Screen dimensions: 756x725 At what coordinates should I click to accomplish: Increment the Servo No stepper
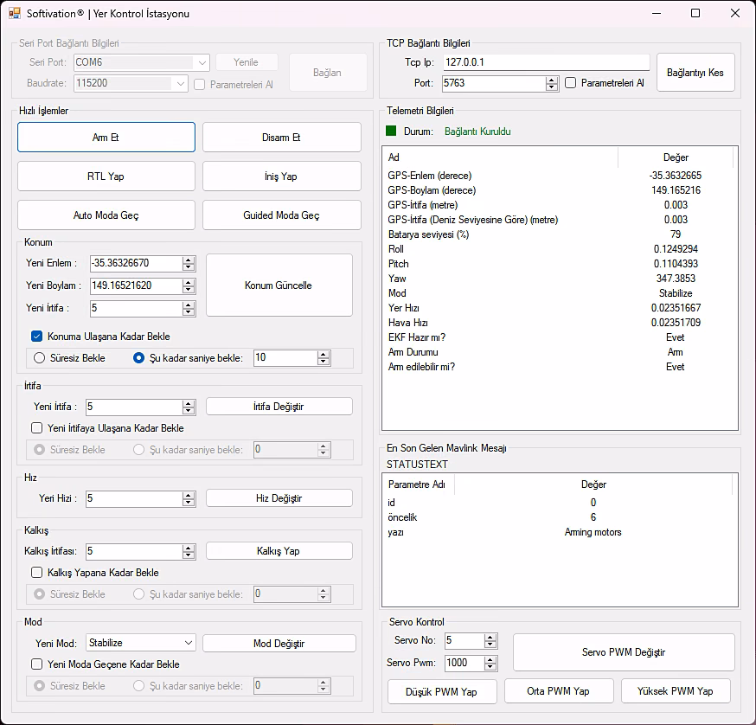(x=490, y=638)
